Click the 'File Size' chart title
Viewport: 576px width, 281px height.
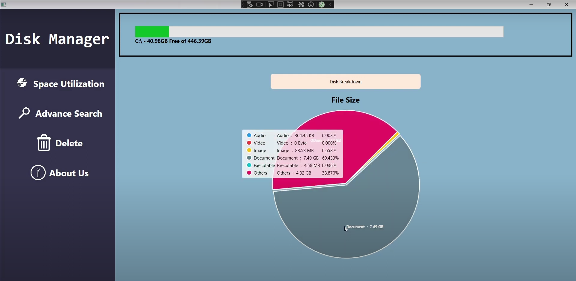tap(346, 100)
